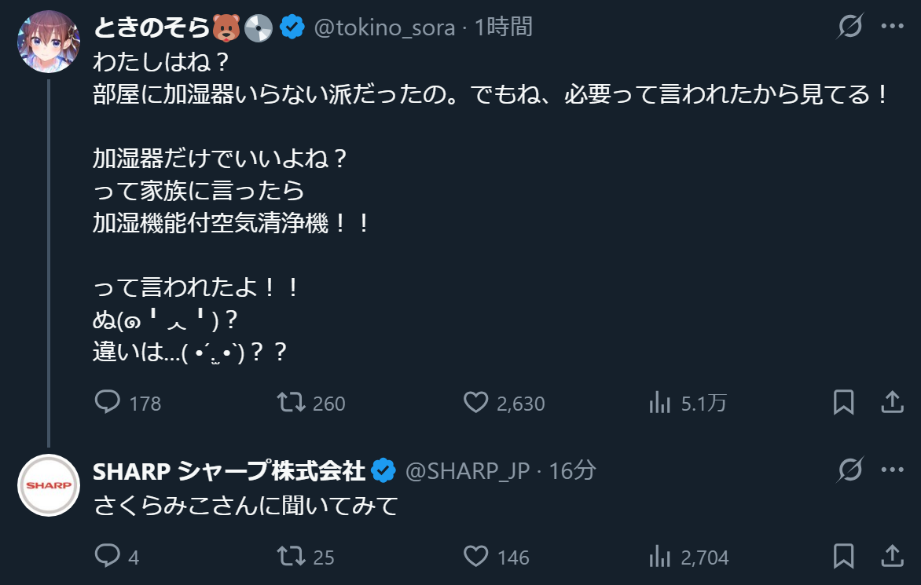Visit the @tokino_sora handle link
The image size is (921, 585).
pos(384,27)
